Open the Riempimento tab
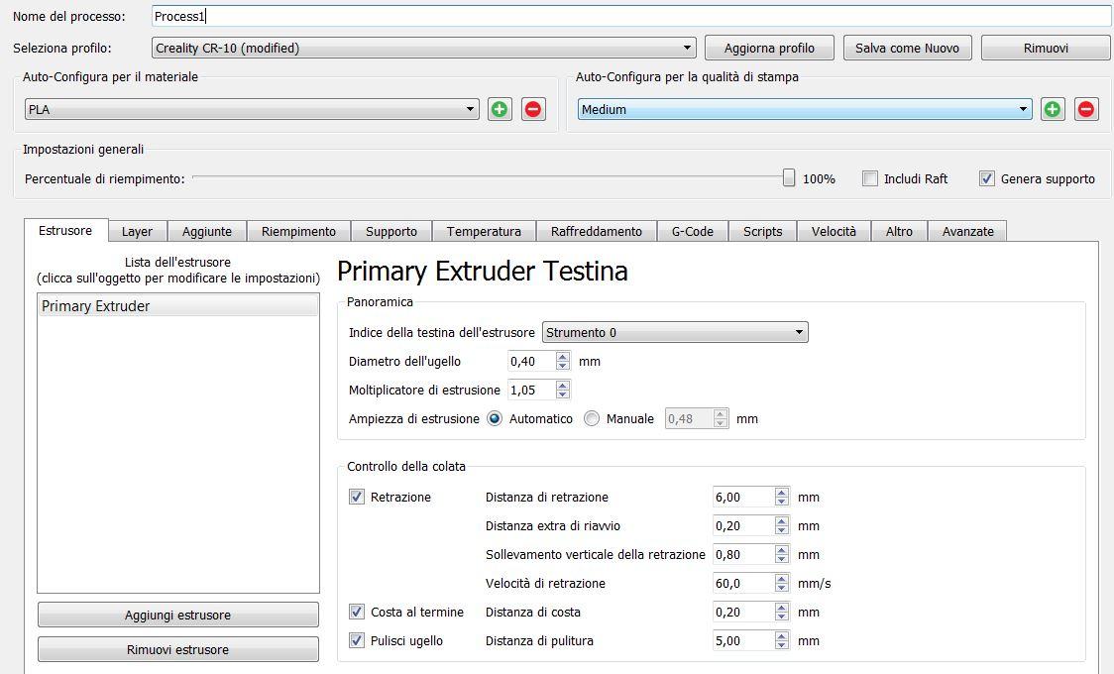The image size is (1114, 674). pyautogui.click(x=298, y=232)
